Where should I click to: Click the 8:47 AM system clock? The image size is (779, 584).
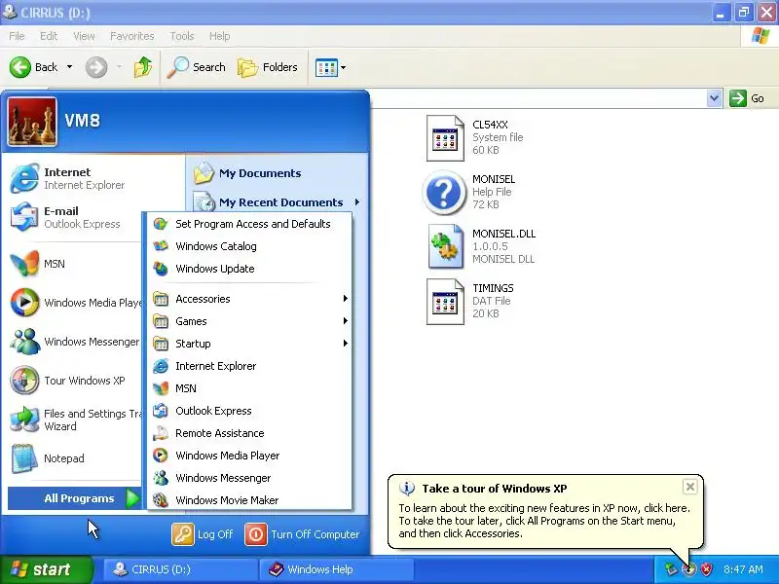pos(743,569)
